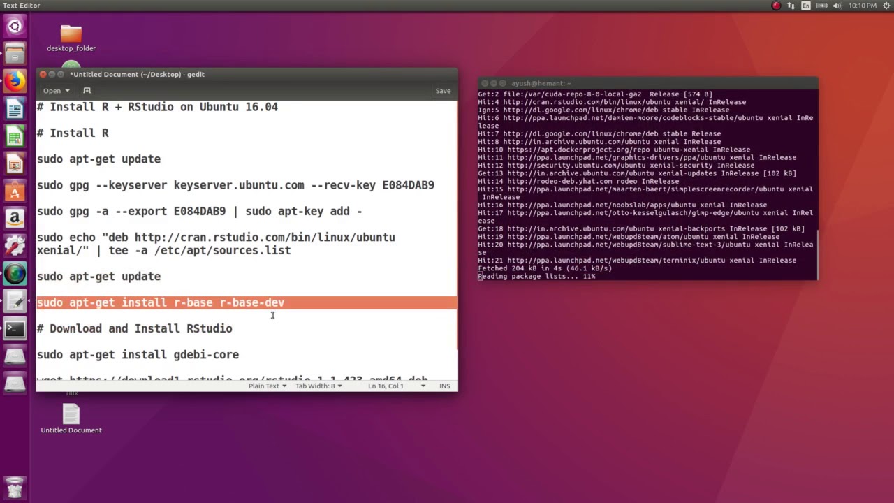Click the 'tee -a /etc/apt/sources.list' line
The image size is (894, 503).
click(163, 250)
